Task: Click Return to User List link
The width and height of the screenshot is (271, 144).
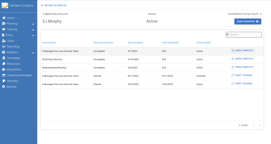Action: click(56, 6)
